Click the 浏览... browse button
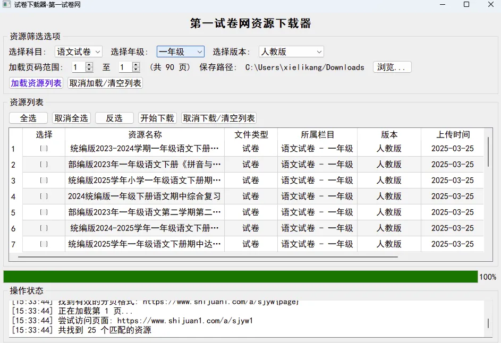The width and height of the screenshot is (501, 343). (x=392, y=67)
